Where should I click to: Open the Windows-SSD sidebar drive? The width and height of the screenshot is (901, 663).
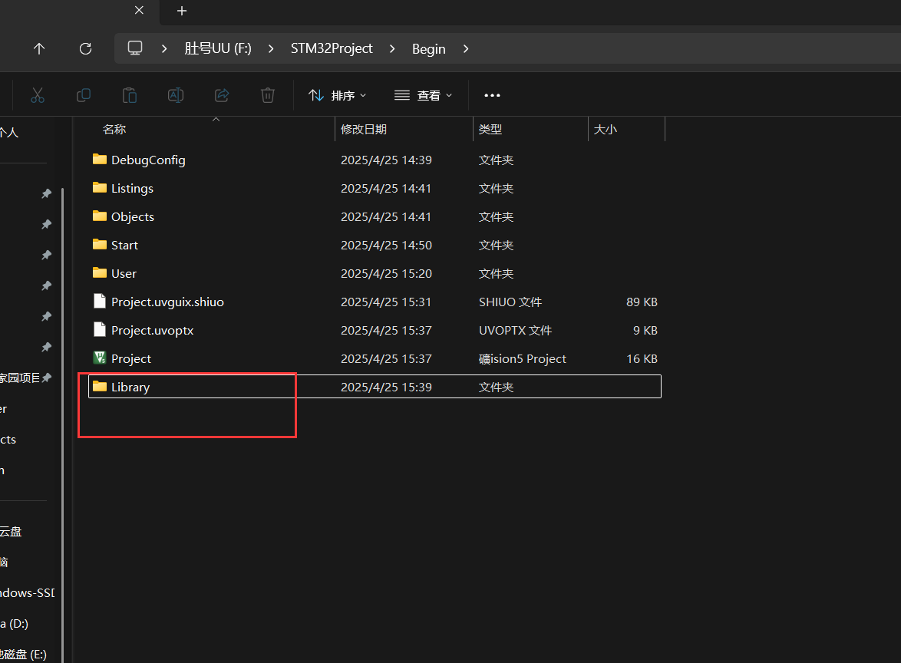click(x=27, y=593)
